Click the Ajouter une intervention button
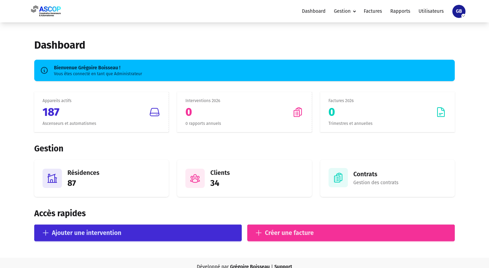Screen dimensions: 489x268 pos(138,233)
